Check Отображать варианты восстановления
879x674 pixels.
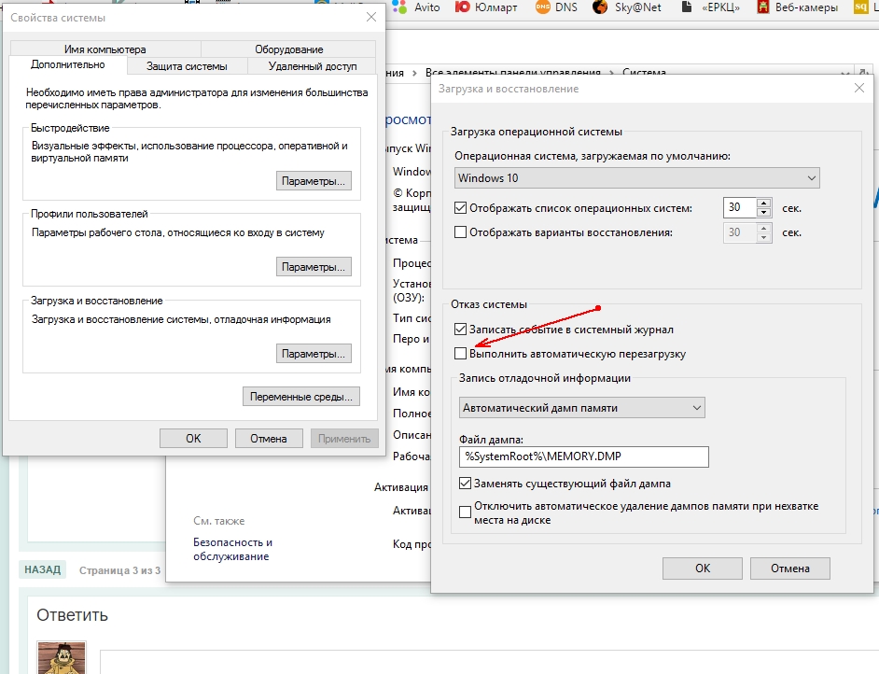(460, 232)
